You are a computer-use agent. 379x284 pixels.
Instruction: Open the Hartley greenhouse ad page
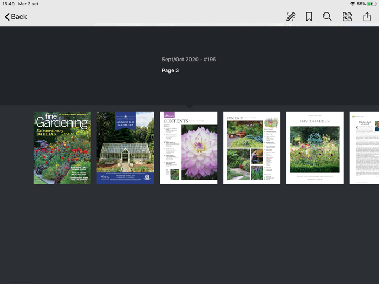(126, 148)
